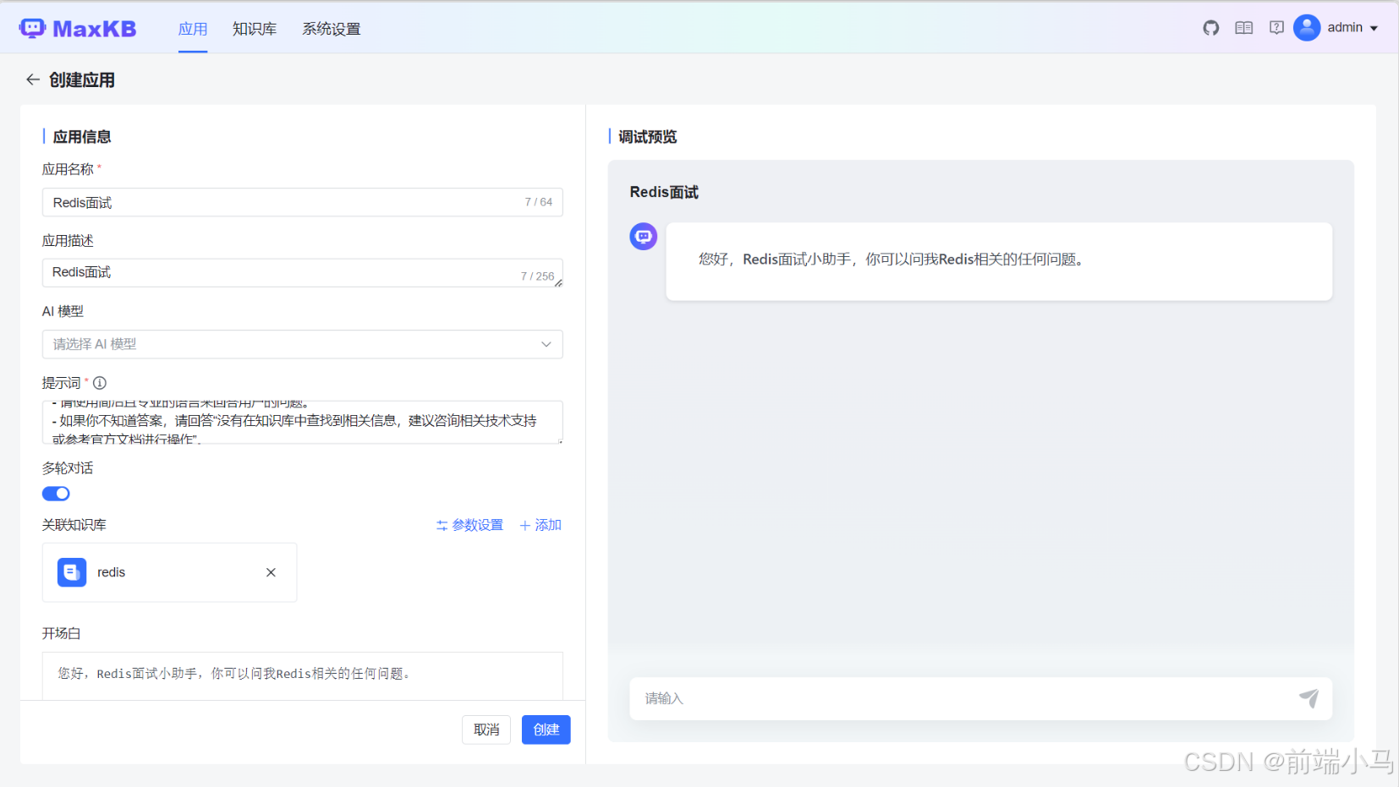Open the help question icon
Screen dimensions: 1399x787
[1276, 28]
